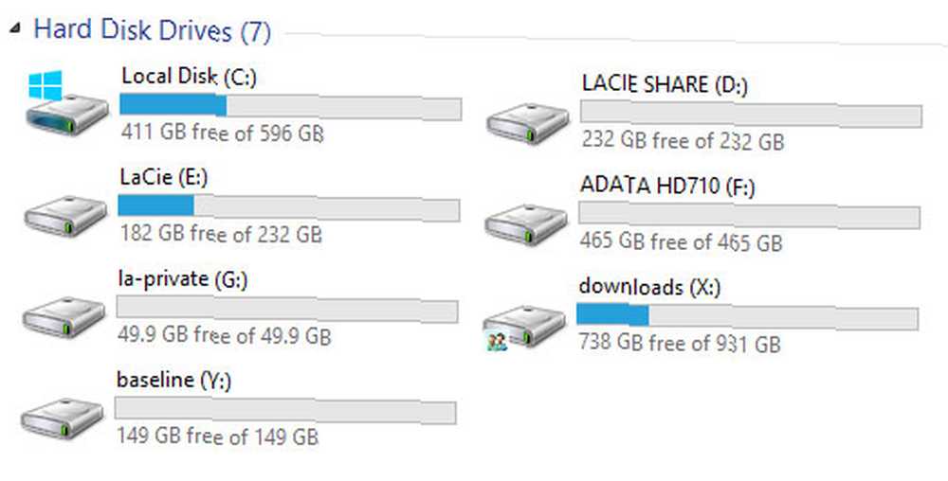Click the la-private (G:) drive icon
This screenshot has height=481, width=948.
(x=64, y=317)
